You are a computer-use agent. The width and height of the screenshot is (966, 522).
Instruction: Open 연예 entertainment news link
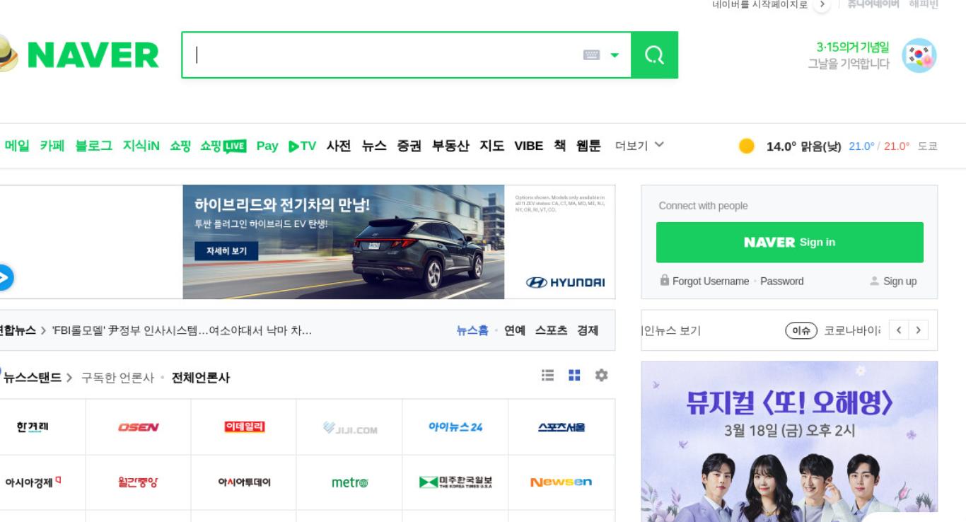click(515, 330)
